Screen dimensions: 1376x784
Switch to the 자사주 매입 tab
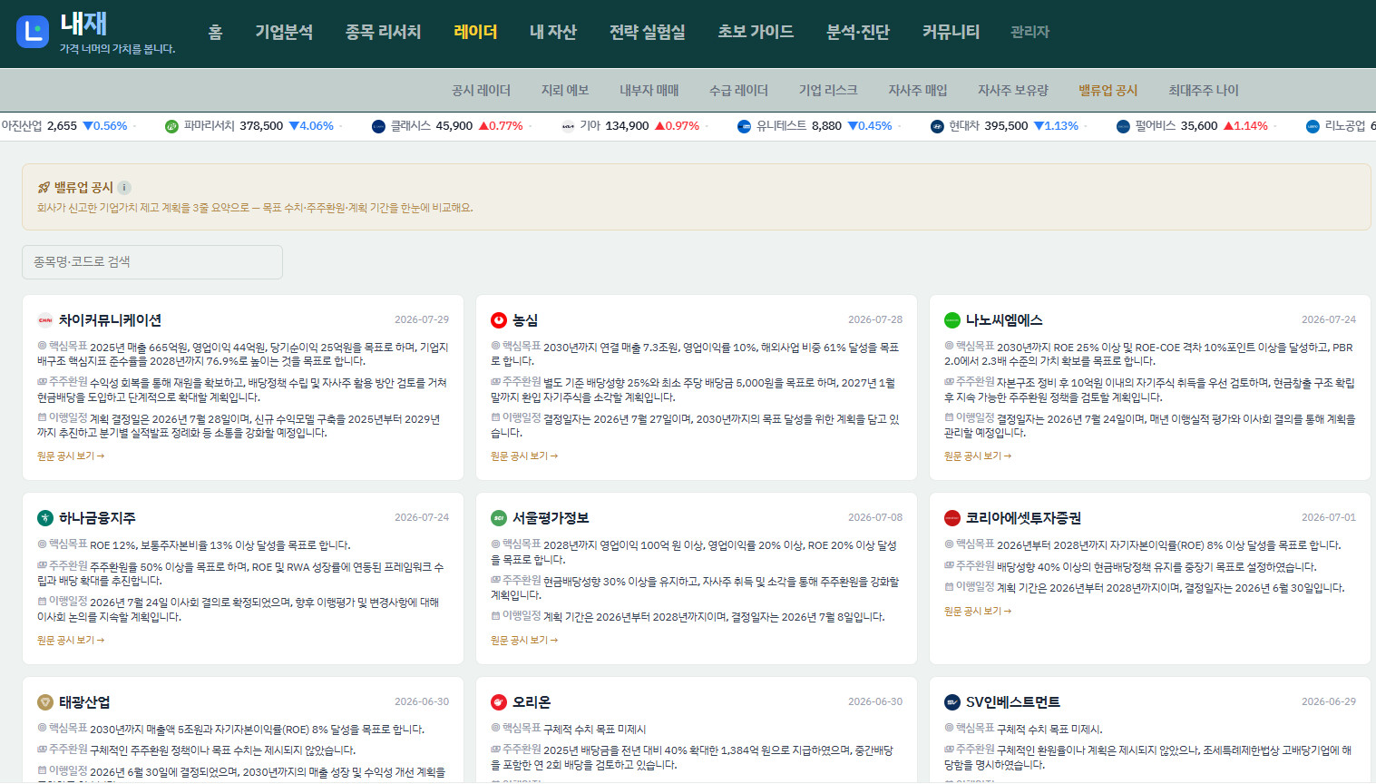click(x=918, y=91)
